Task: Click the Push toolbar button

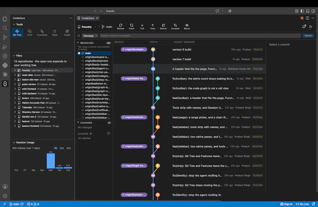Action: click(x=153, y=26)
